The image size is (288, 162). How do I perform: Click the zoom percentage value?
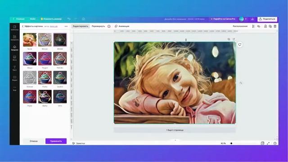pos(223,143)
